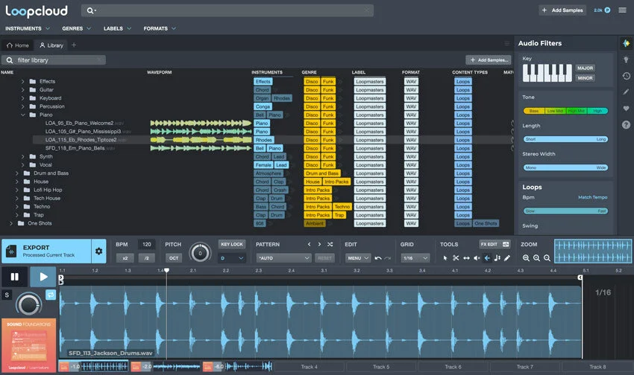Enable solo with the S button

(7, 295)
